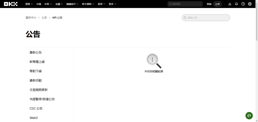
Task: Select 交易規則更新 category
Action: [x=39, y=90]
